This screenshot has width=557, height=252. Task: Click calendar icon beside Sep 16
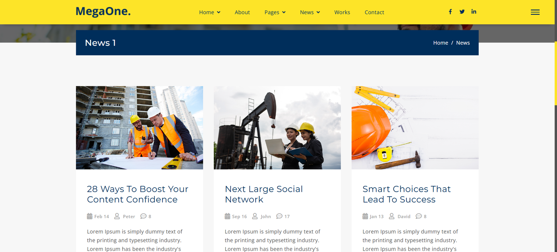click(227, 216)
